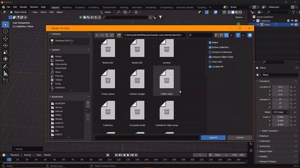Click the Location X value field

coord(280,87)
